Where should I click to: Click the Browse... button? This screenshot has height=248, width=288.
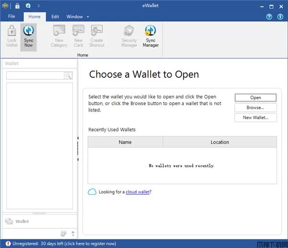[255, 108]
